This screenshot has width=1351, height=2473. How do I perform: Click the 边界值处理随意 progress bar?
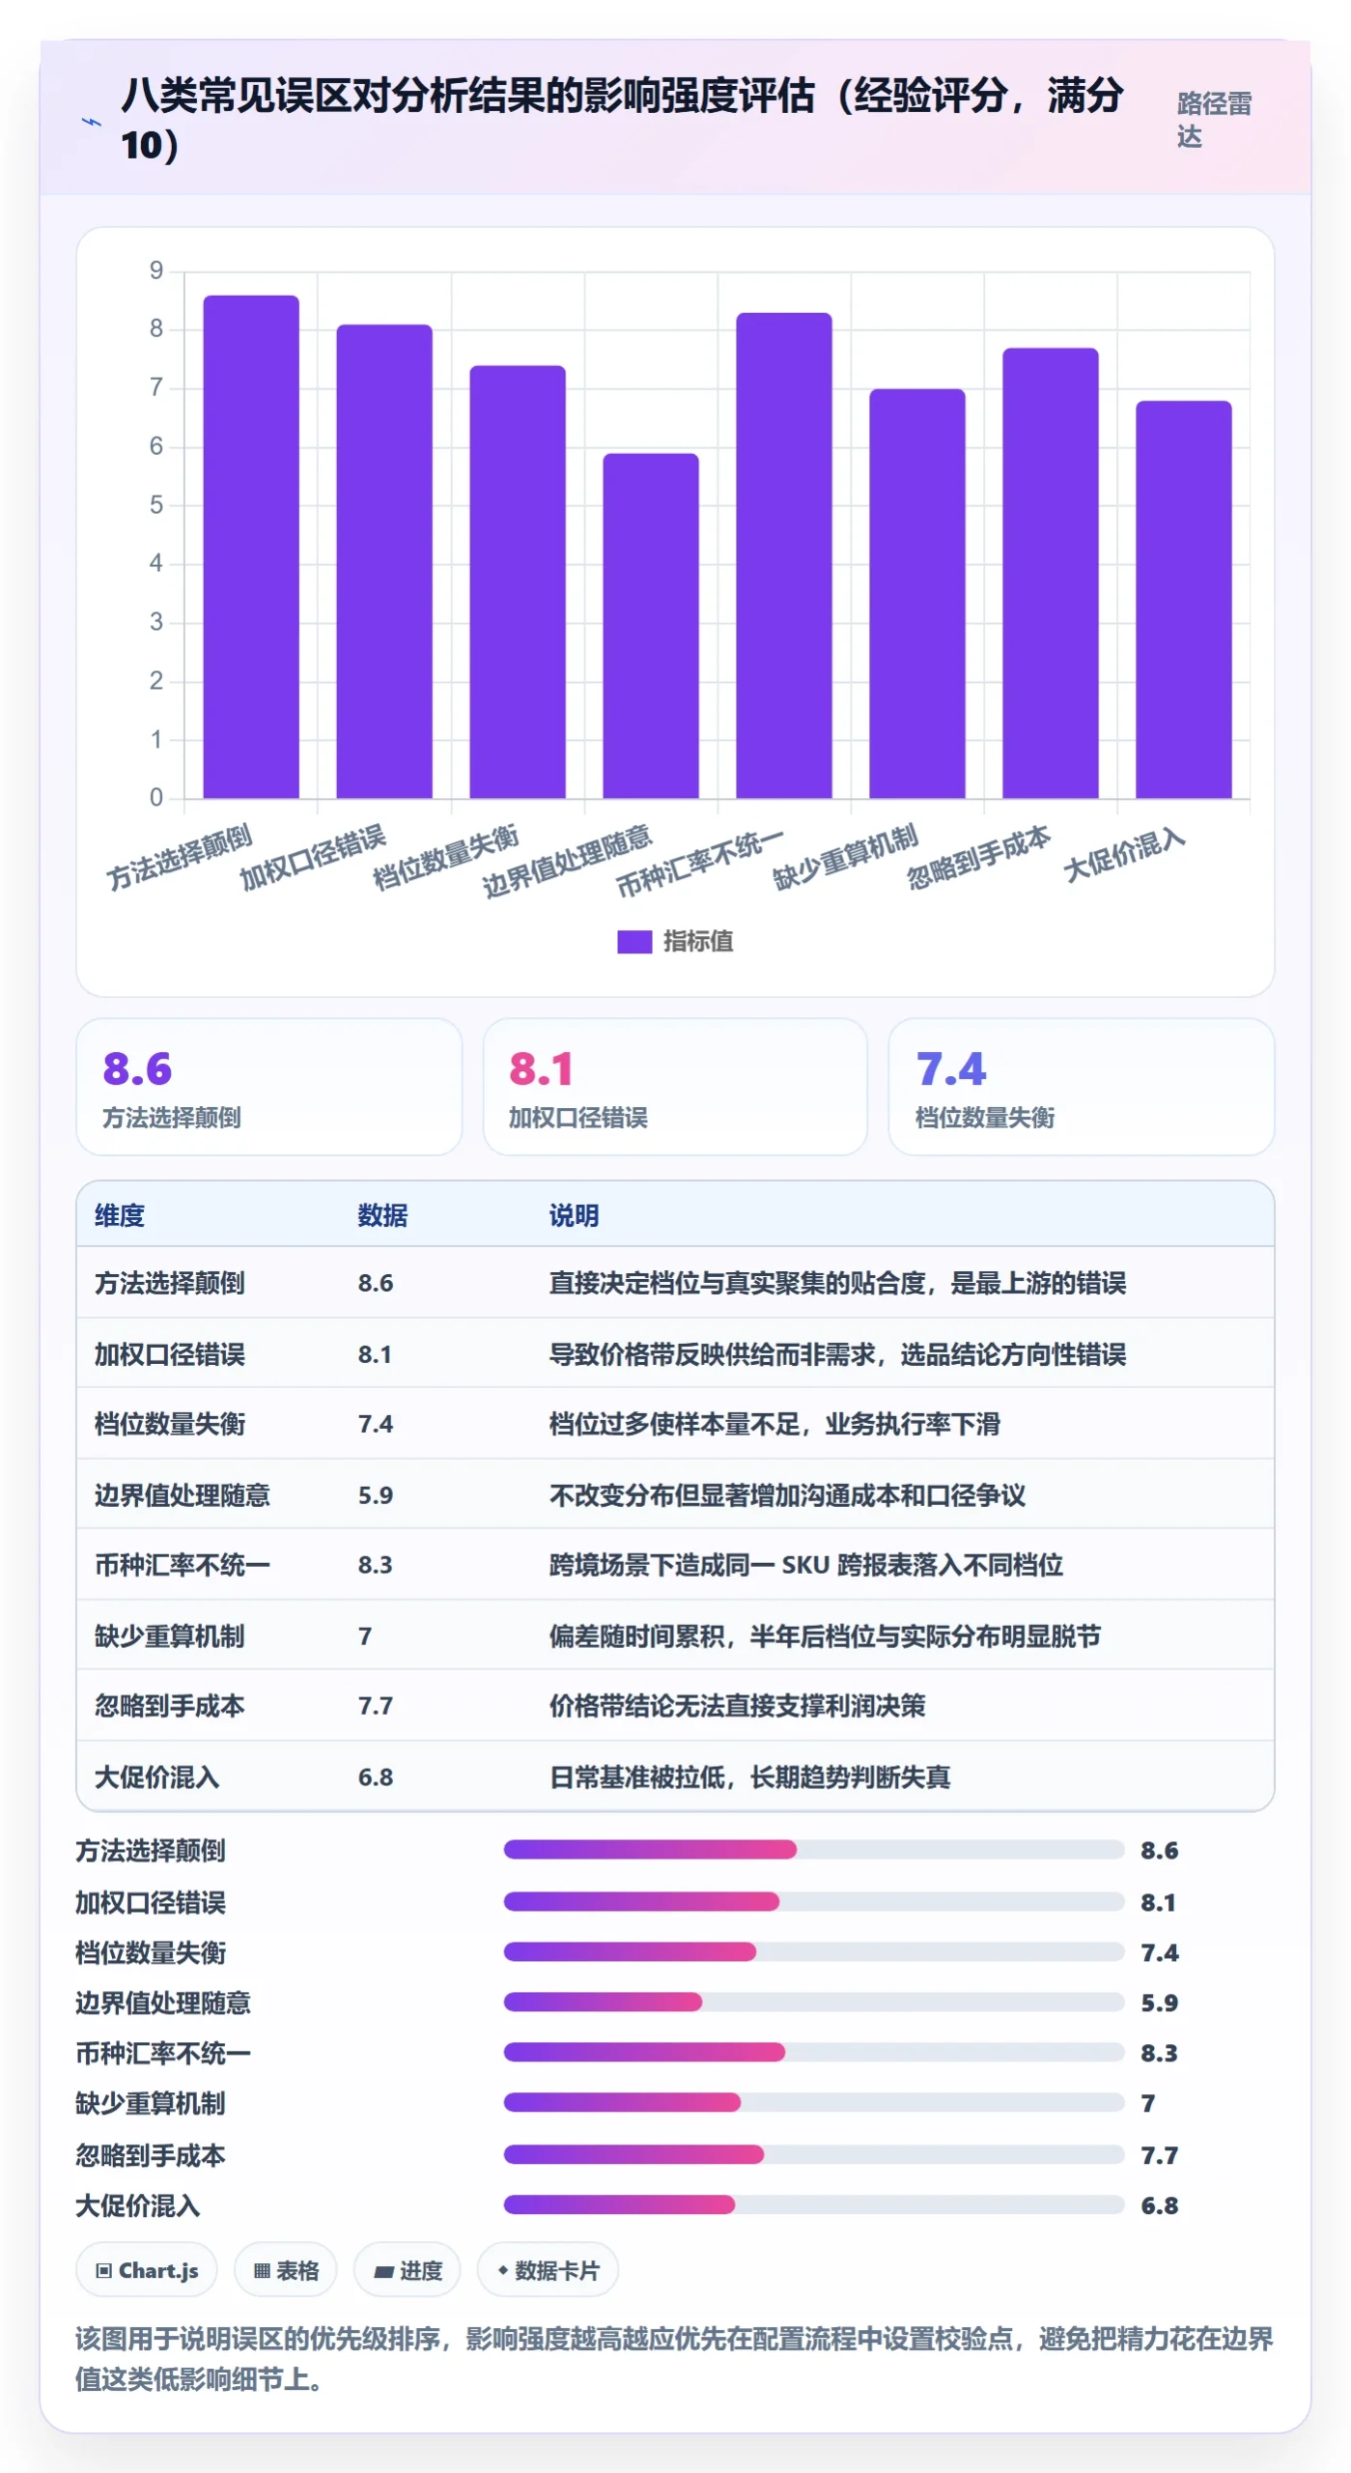[814, 2003]
